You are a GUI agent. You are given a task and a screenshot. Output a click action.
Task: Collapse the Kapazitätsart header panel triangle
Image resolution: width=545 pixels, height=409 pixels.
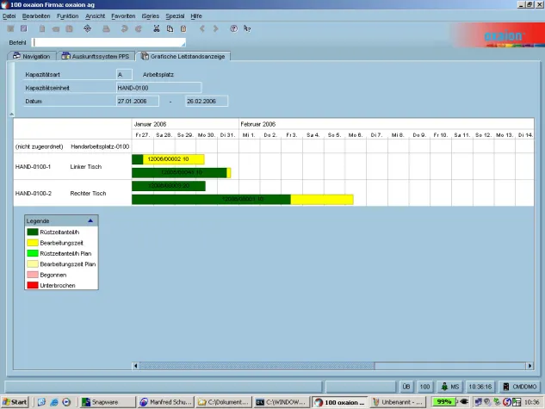tap(13, 113)
